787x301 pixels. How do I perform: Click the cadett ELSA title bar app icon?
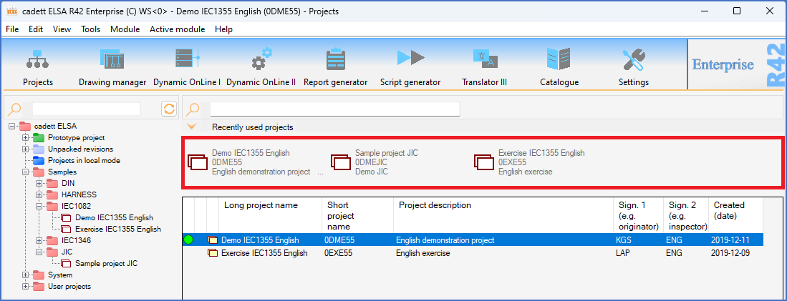[11, 11]
